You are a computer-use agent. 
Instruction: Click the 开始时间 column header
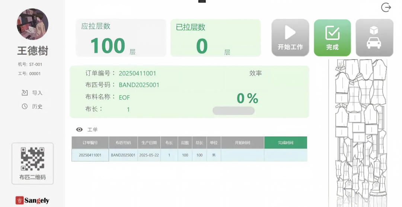tap(243, 143)
